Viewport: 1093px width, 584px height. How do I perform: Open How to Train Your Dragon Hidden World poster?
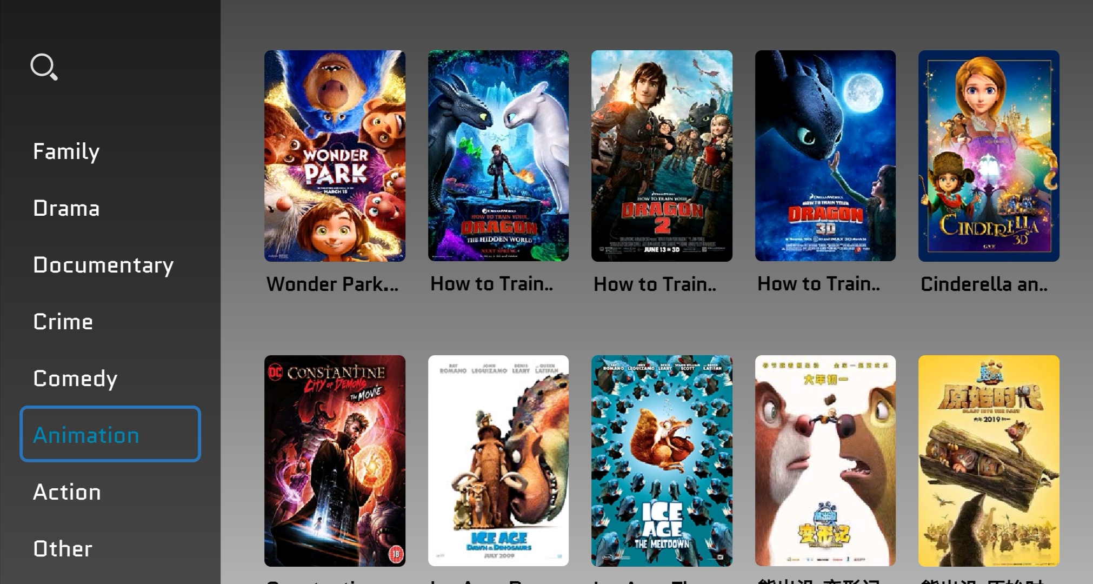(x=498, y=156)
